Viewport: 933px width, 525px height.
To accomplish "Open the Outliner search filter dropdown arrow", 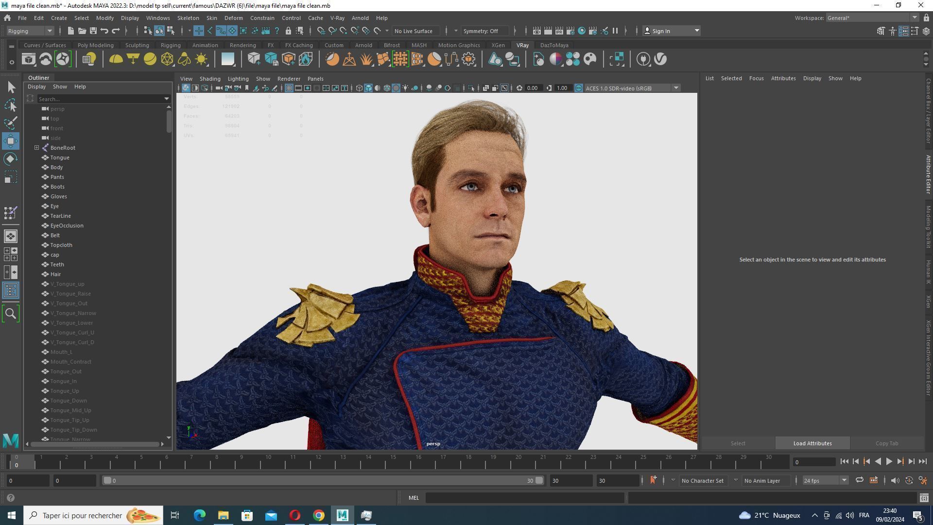I will pos(167,99).
